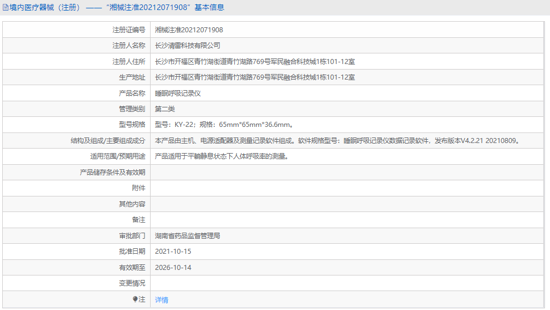Click the 注册人名称 label
The height and width of the screenshot is (310, 550).
point(129,46)
